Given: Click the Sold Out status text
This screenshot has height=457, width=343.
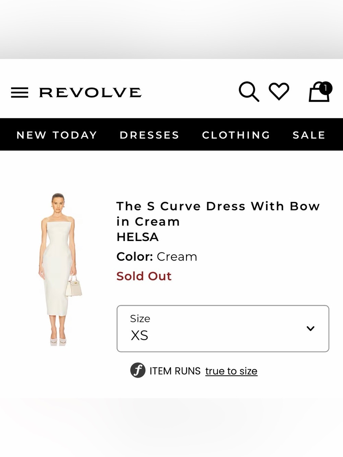Looking at the screenshot, I should click(x=144, y=276).
